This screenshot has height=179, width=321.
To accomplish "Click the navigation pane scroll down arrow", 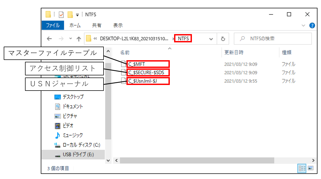I will (108, 160).
